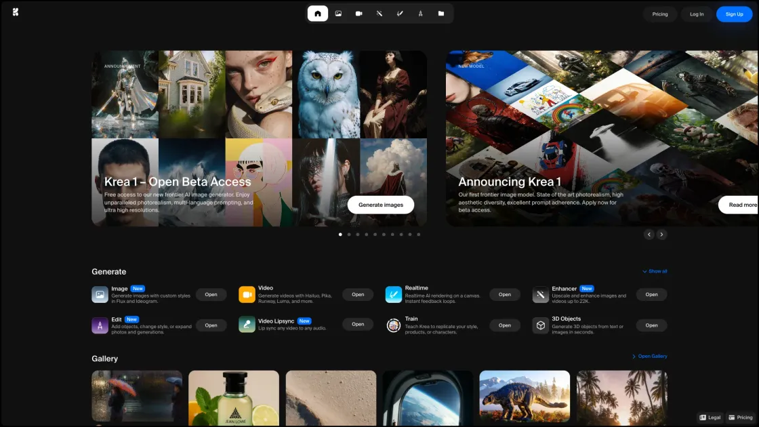Open the Train tool
Image resolution: width=759 pixels, height=427 pixels.
point(505,325)
